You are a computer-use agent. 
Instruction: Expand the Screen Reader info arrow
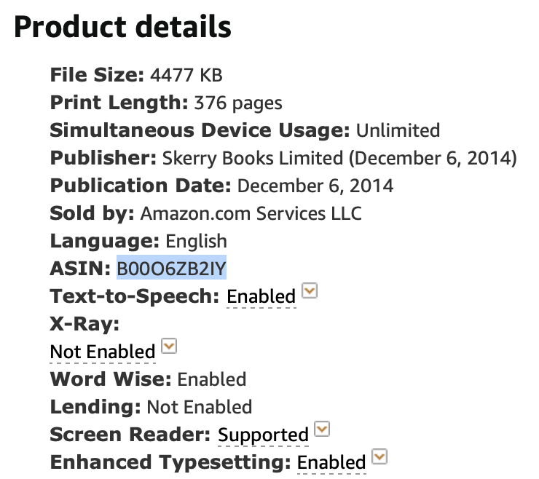click(322, 430)
